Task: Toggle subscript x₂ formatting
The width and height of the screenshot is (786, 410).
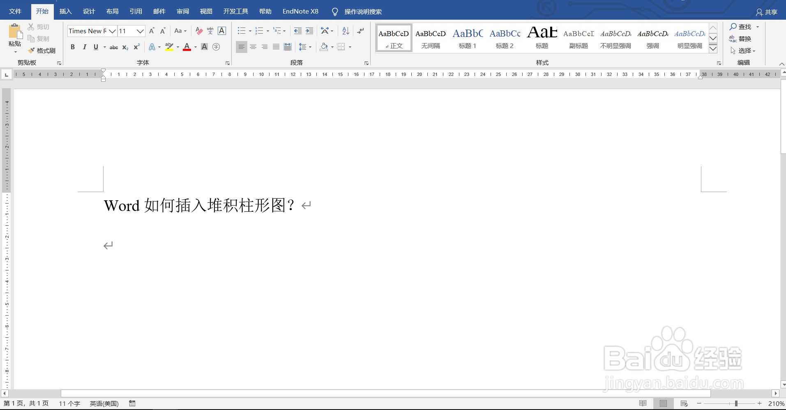Action: [x=125, y=47]
